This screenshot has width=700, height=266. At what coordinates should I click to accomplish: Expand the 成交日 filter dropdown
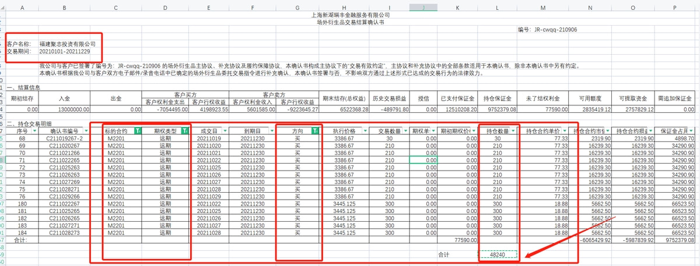pos(224,132)
